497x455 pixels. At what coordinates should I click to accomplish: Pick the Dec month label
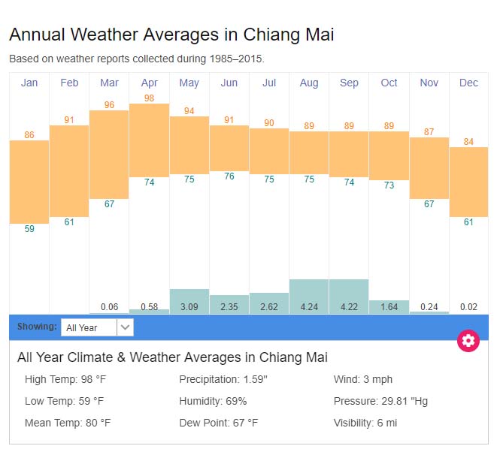[469, 83]
